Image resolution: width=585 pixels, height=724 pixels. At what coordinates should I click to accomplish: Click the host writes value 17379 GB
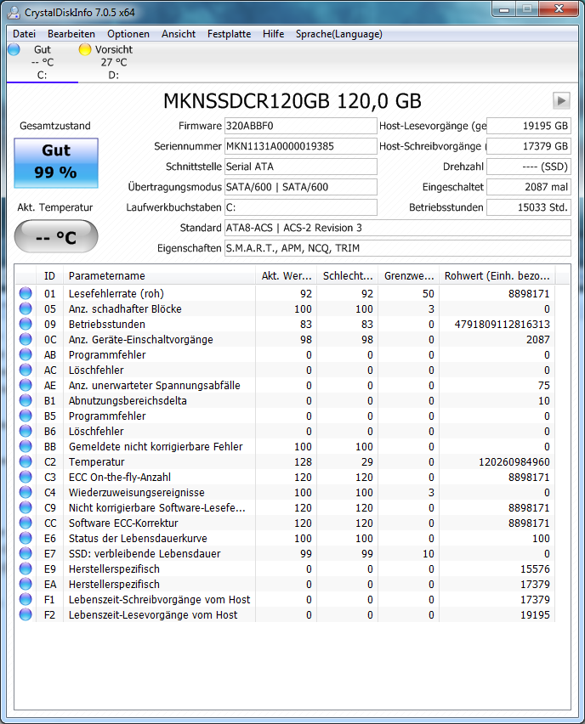(x=529, y=146)
